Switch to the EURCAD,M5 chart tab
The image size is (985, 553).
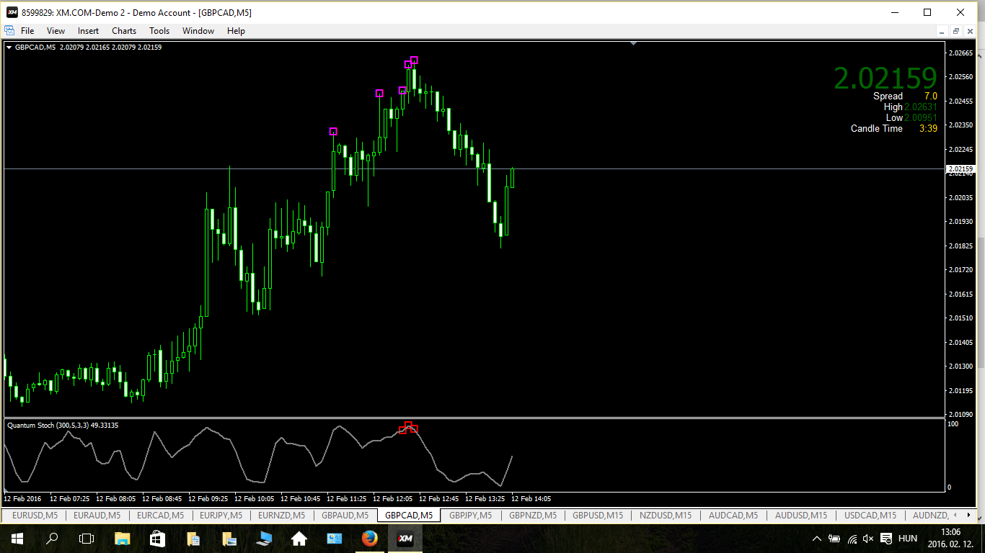160,515
